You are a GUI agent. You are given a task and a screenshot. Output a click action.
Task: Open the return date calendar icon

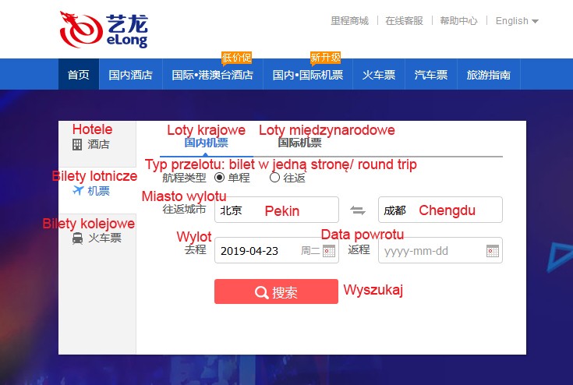493,251
